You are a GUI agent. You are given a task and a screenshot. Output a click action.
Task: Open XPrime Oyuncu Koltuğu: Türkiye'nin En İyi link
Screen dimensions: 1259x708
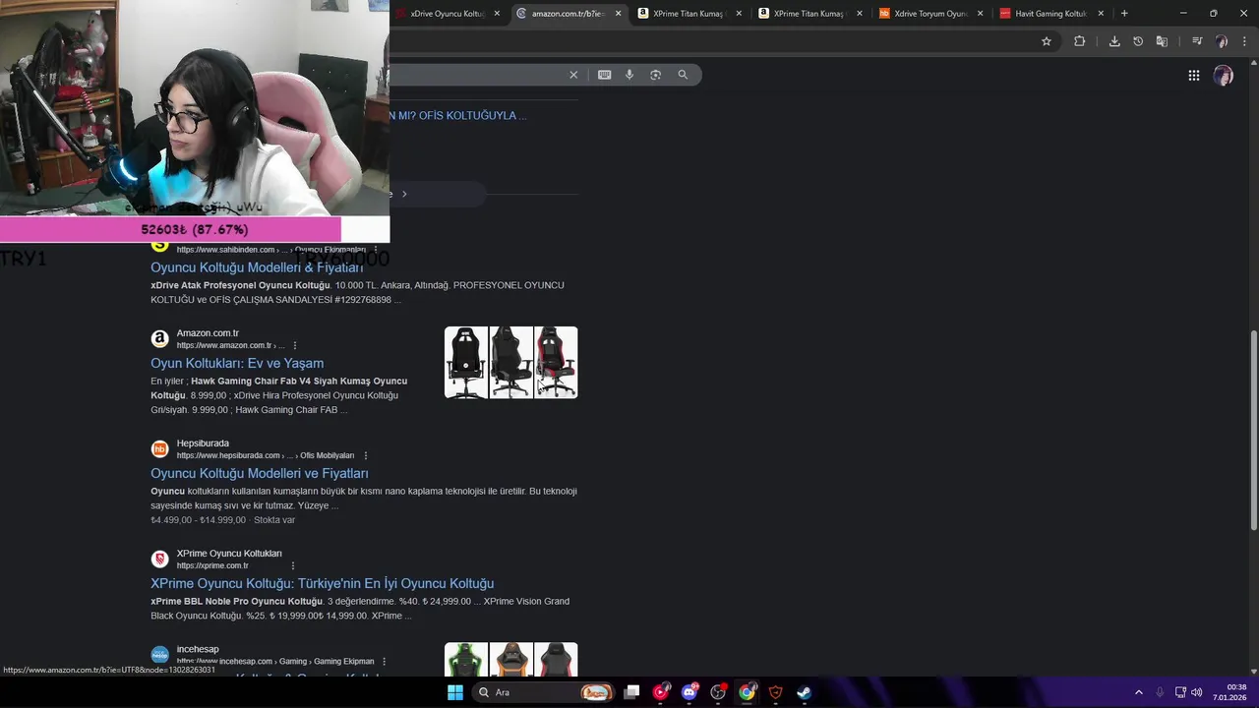323,583
